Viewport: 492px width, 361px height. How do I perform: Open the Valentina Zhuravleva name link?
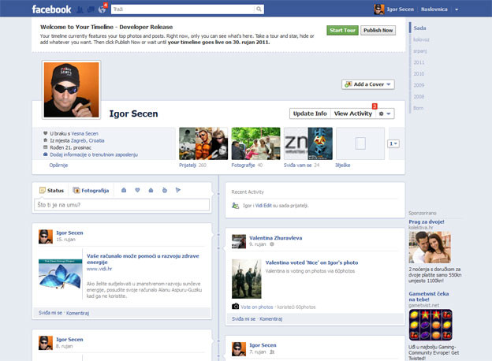(x=275, y=238)
